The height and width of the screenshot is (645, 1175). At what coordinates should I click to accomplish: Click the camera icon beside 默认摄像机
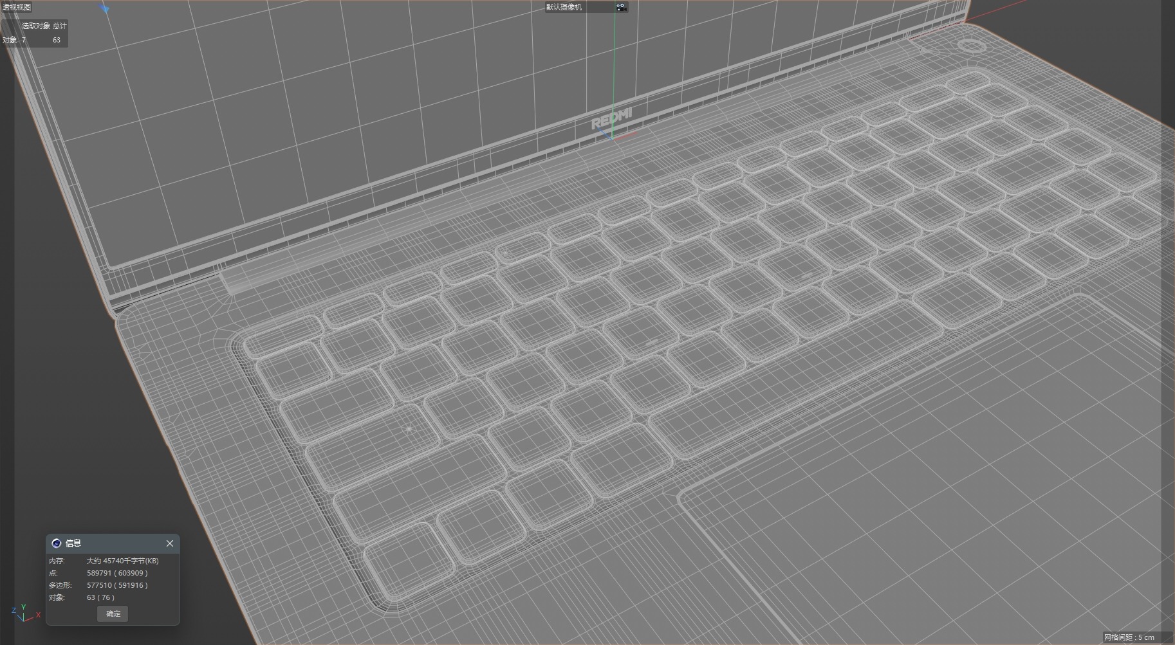[621, 7]
